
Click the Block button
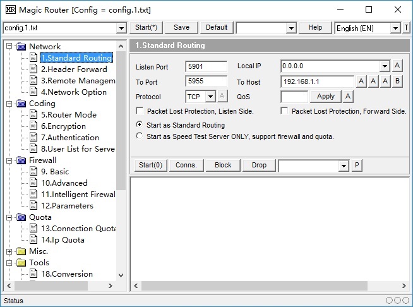pyautogui.click(x=223, y=166)
